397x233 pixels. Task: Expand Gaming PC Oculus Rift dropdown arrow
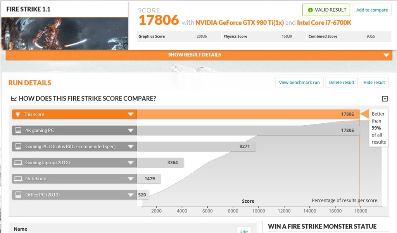point(131,147)
